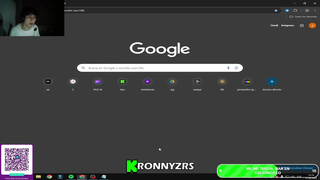Screen dimensions: 320x180
Task: Open the light-blue app on the taskbar
Action: [x=104, y=177]
